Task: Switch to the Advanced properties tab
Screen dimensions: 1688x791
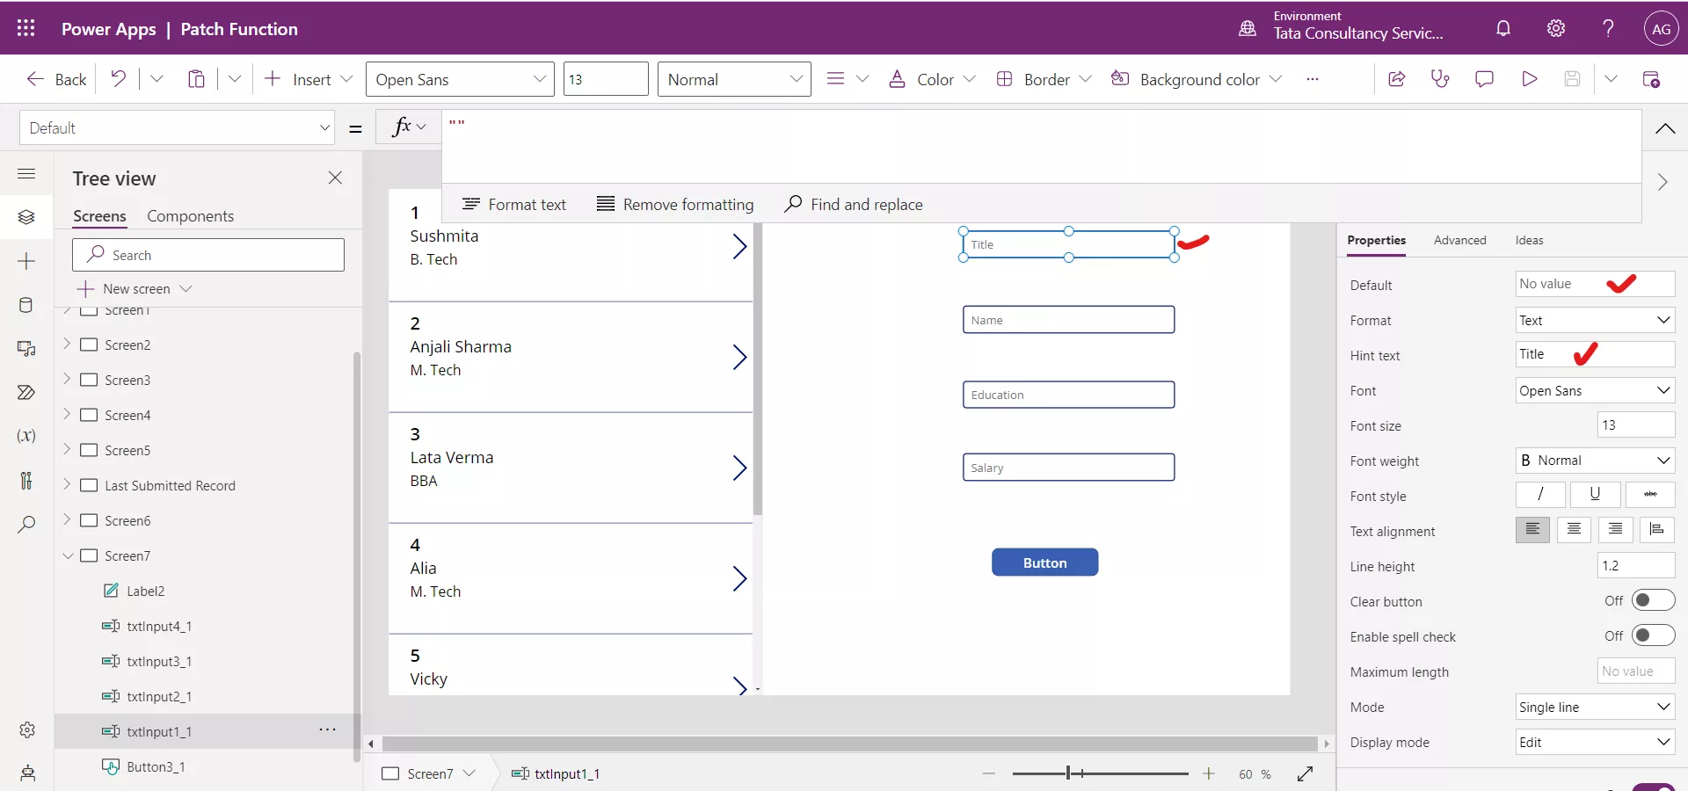Action: [1459, 240]
